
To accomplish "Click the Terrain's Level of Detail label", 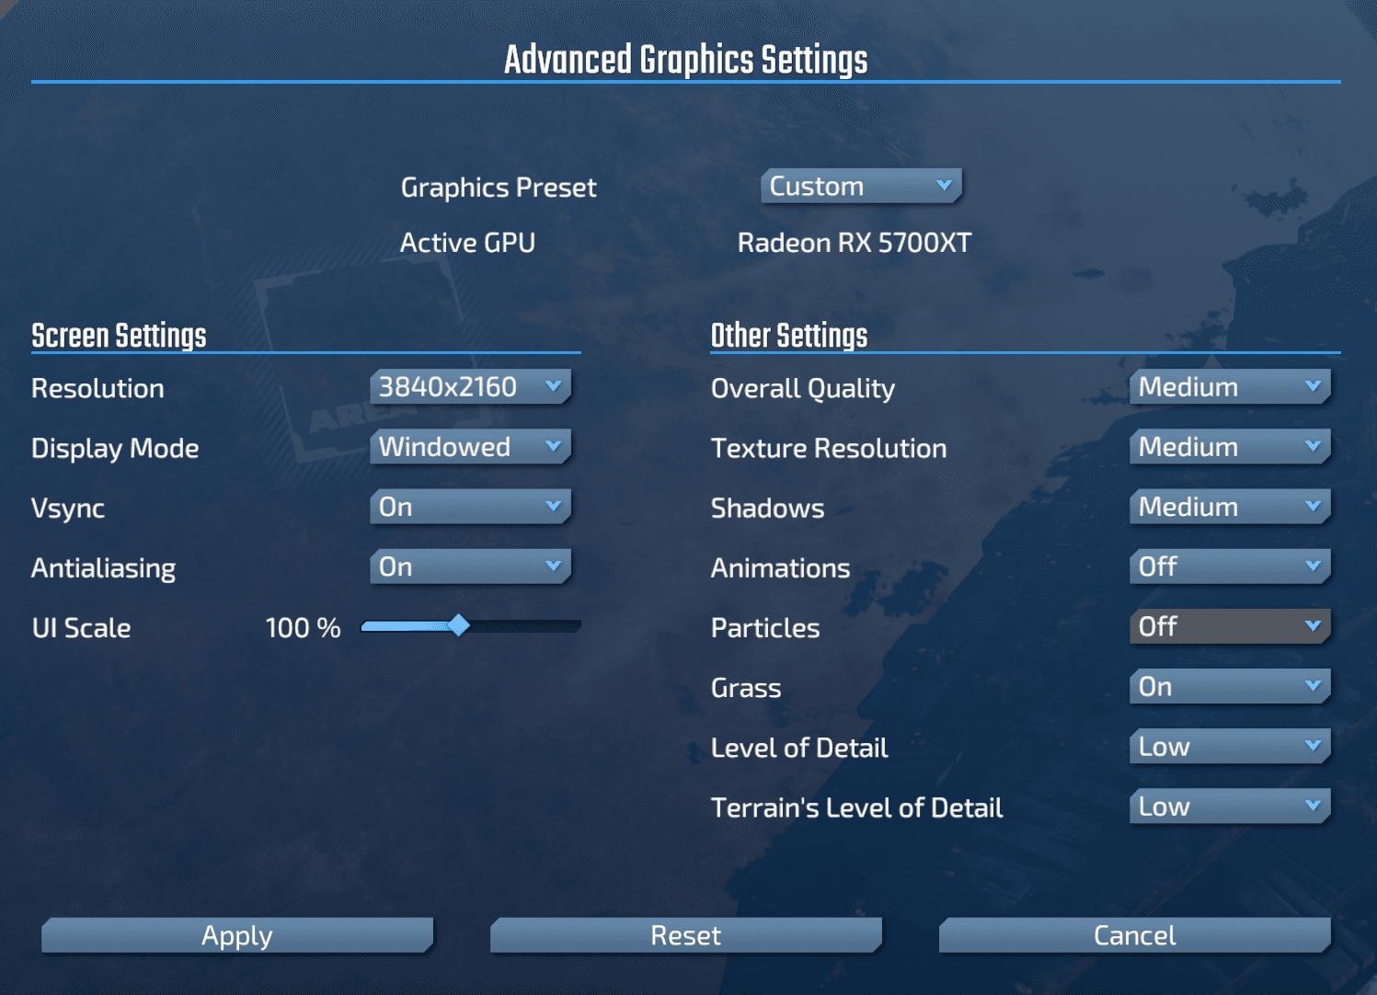I will click(856, 807).
